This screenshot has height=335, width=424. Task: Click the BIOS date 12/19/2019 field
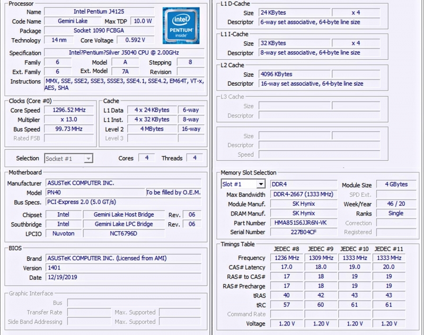click(x=123, y=277)
